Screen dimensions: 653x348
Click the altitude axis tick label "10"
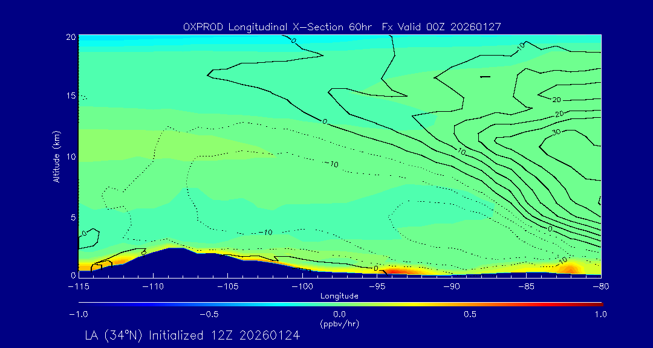(x=71, y=156)
